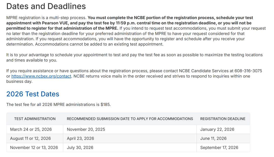Open the ncbex.org/contact link
Viewport: 274px width, 157px height.
pyautogui.click(x=41, y=76)
